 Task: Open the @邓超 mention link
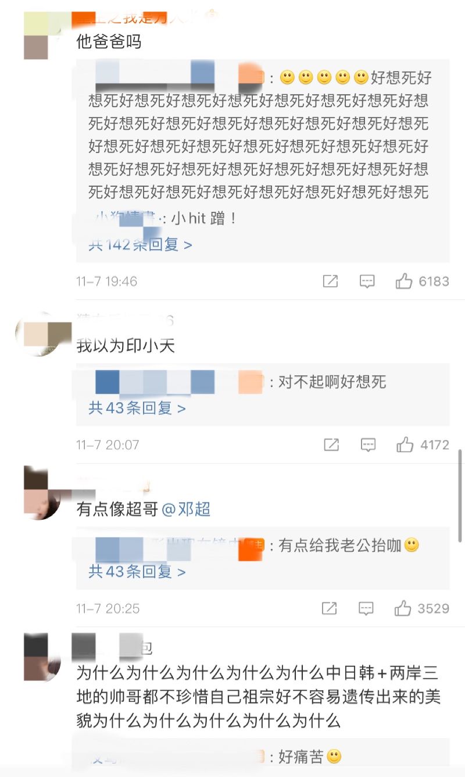pyautogui.click(x=186, y=510)
